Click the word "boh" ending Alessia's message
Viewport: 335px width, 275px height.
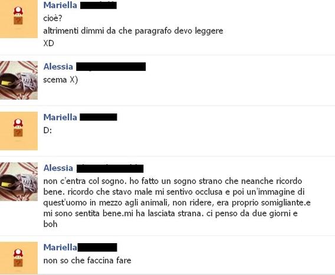50,224
